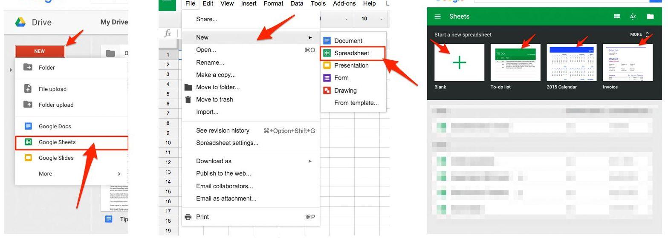Click the AZ sort options icon
Image resolution: width=668 pixels, height=238 pixels.
pos(633,17)
